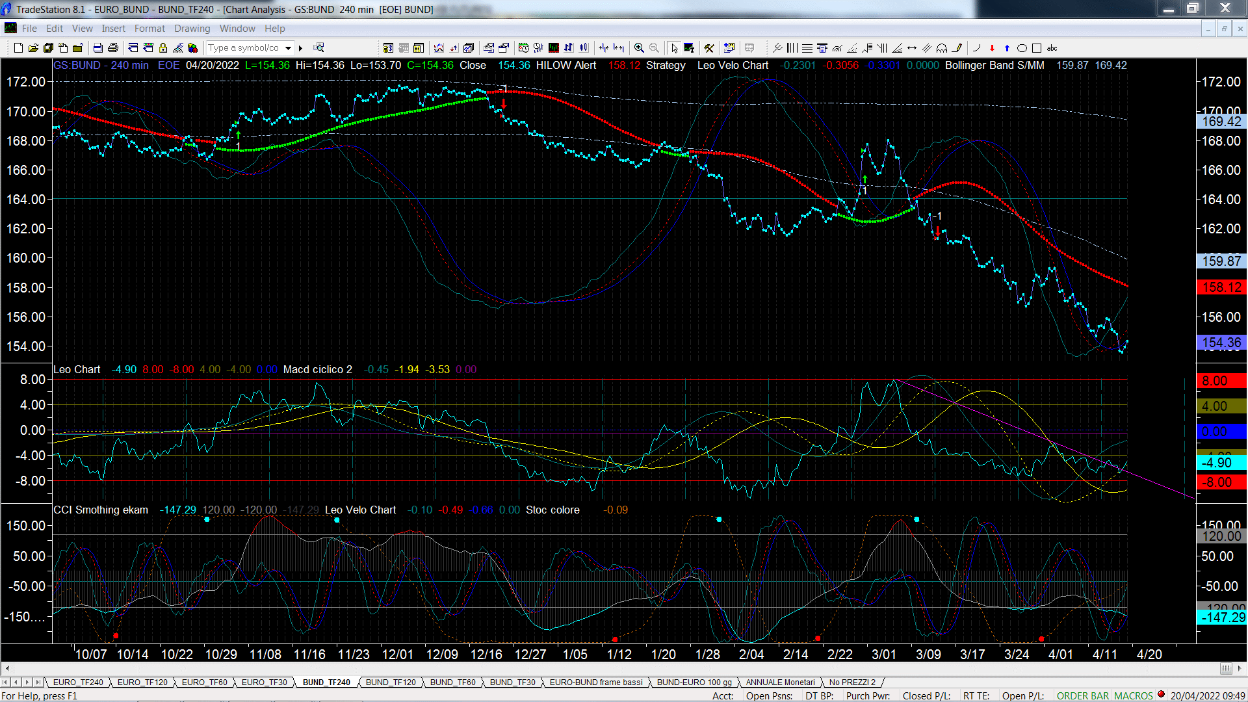The width and height of the screenshot is (1248, 702).
Task: Select the red down arrow tool
Action: (992, 48)
